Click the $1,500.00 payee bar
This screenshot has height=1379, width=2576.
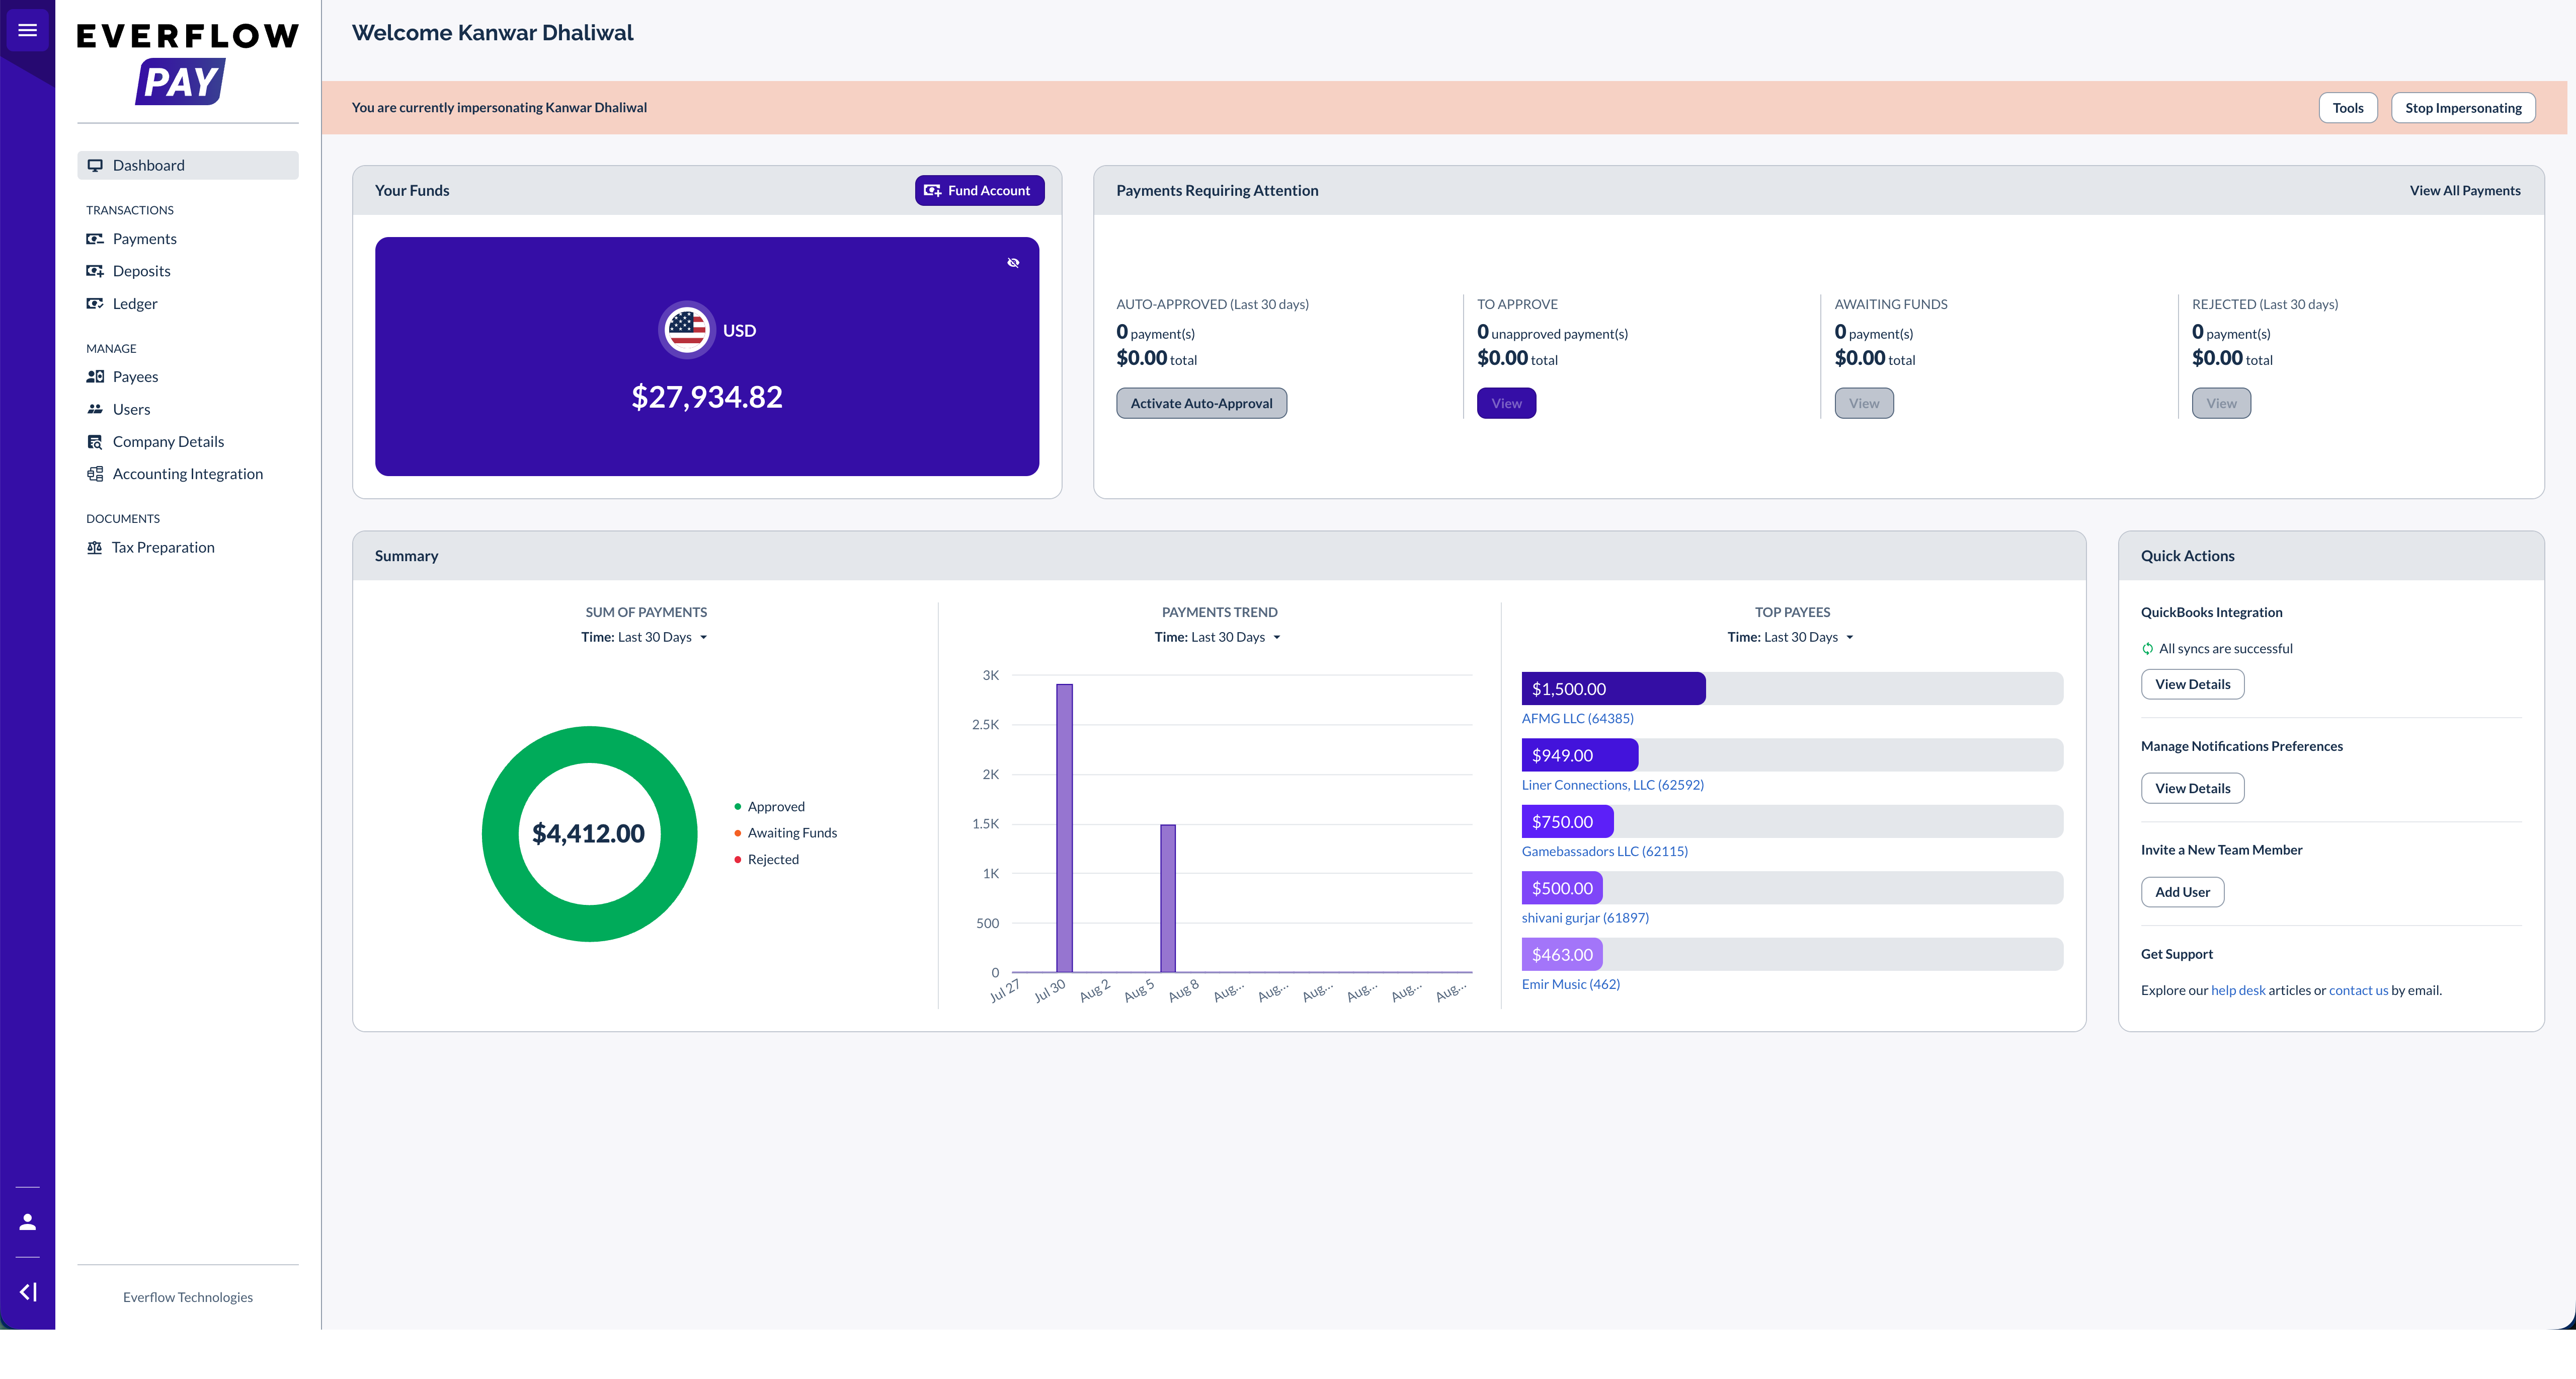click(1613, 688)
